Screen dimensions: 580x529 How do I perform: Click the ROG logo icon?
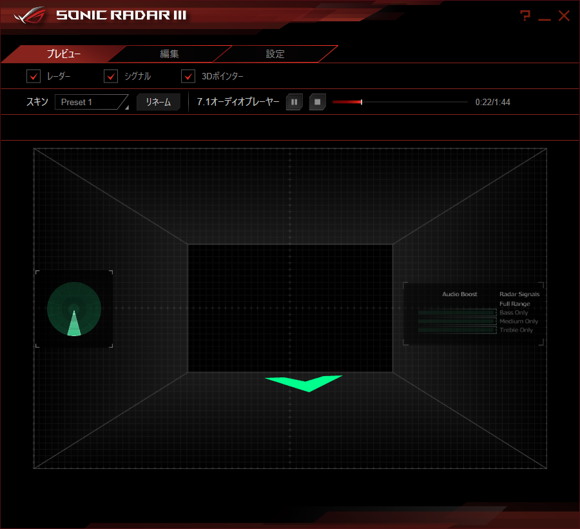(x=30, y=15)
